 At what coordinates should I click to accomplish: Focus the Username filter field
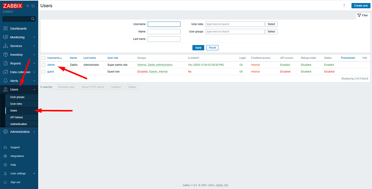(x=164, y=24)
